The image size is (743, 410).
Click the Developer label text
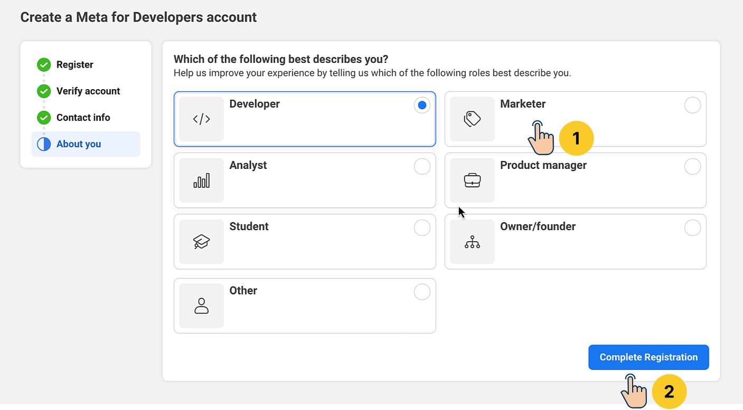coord(255,104)
